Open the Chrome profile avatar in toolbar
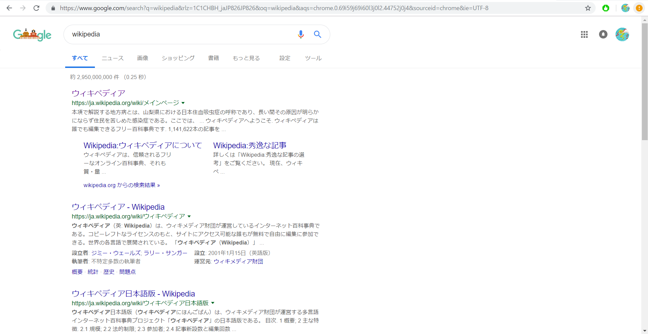Screen dimensions: 648x334 click(625, 8)
